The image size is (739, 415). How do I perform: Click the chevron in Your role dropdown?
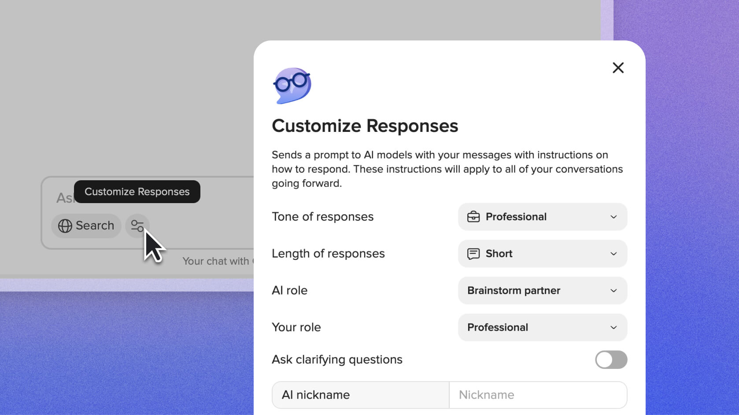[x=613, y=328]
